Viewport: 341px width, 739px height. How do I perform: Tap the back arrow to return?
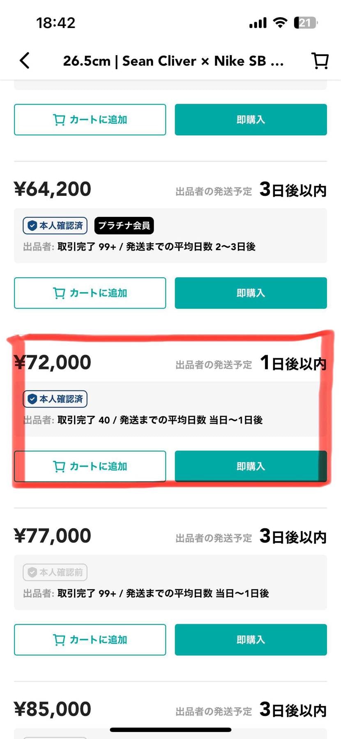(x=24, y=60)
